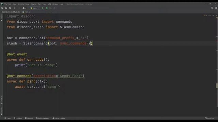
Task: Click the 'Sends Pong' description string
Action: pyautogui.click(x=70, y=76)
